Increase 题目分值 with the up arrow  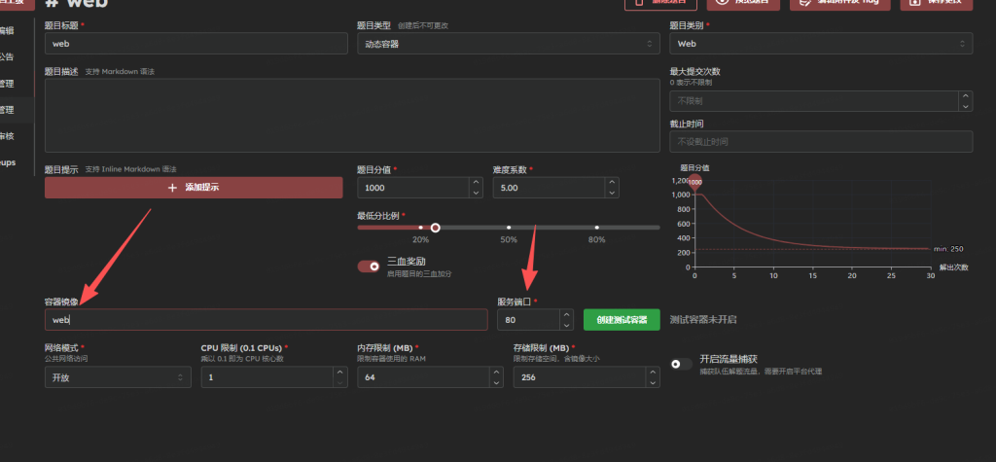(x=477, y=183)
